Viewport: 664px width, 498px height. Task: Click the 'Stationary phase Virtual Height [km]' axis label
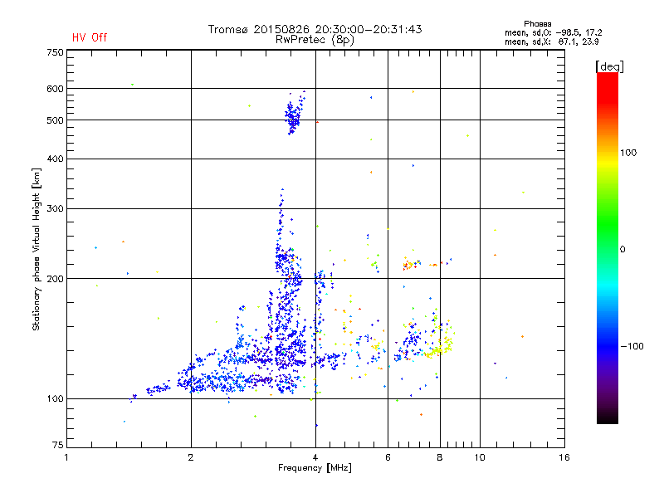tap(37, 249)
